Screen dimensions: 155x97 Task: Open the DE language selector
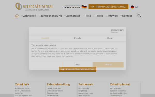point(136,7)
